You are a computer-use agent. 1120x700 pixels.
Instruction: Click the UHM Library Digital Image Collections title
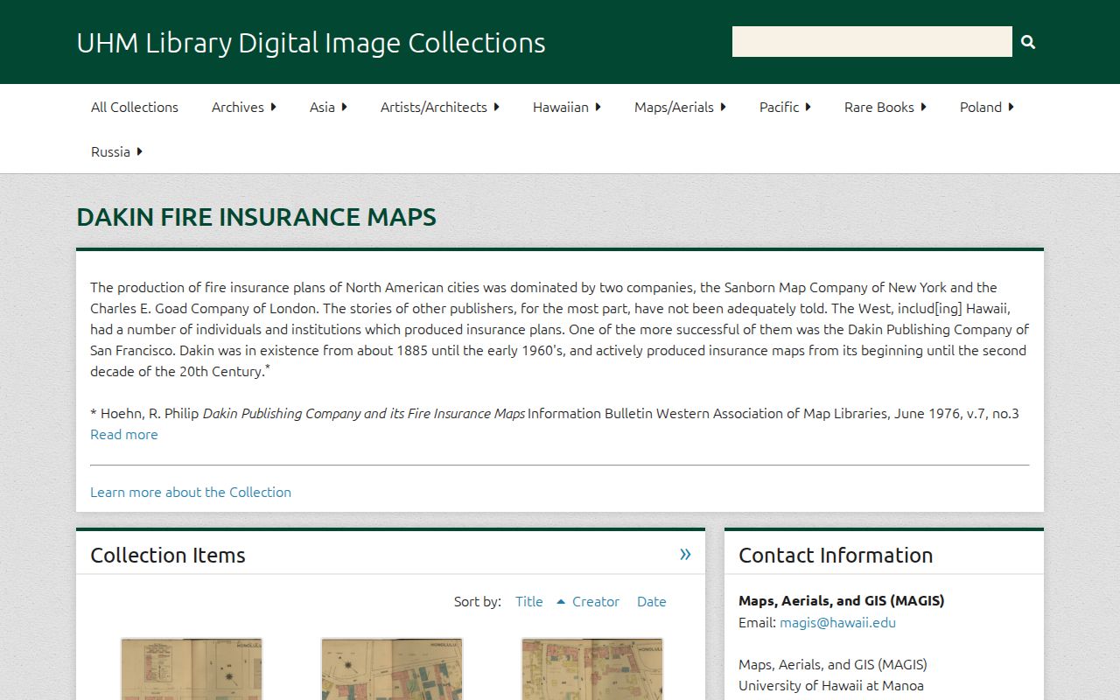pyautogui.click(x=311, y=42)
